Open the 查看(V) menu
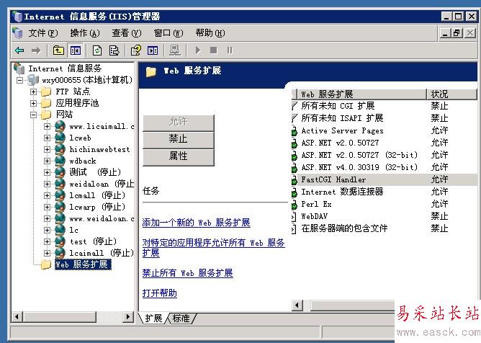 click(x=127, y=33)
